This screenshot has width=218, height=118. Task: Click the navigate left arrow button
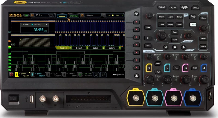point(166,47)
